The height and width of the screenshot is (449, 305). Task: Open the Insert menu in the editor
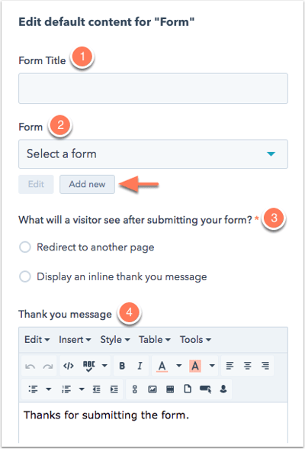click(x=75, y=340)
